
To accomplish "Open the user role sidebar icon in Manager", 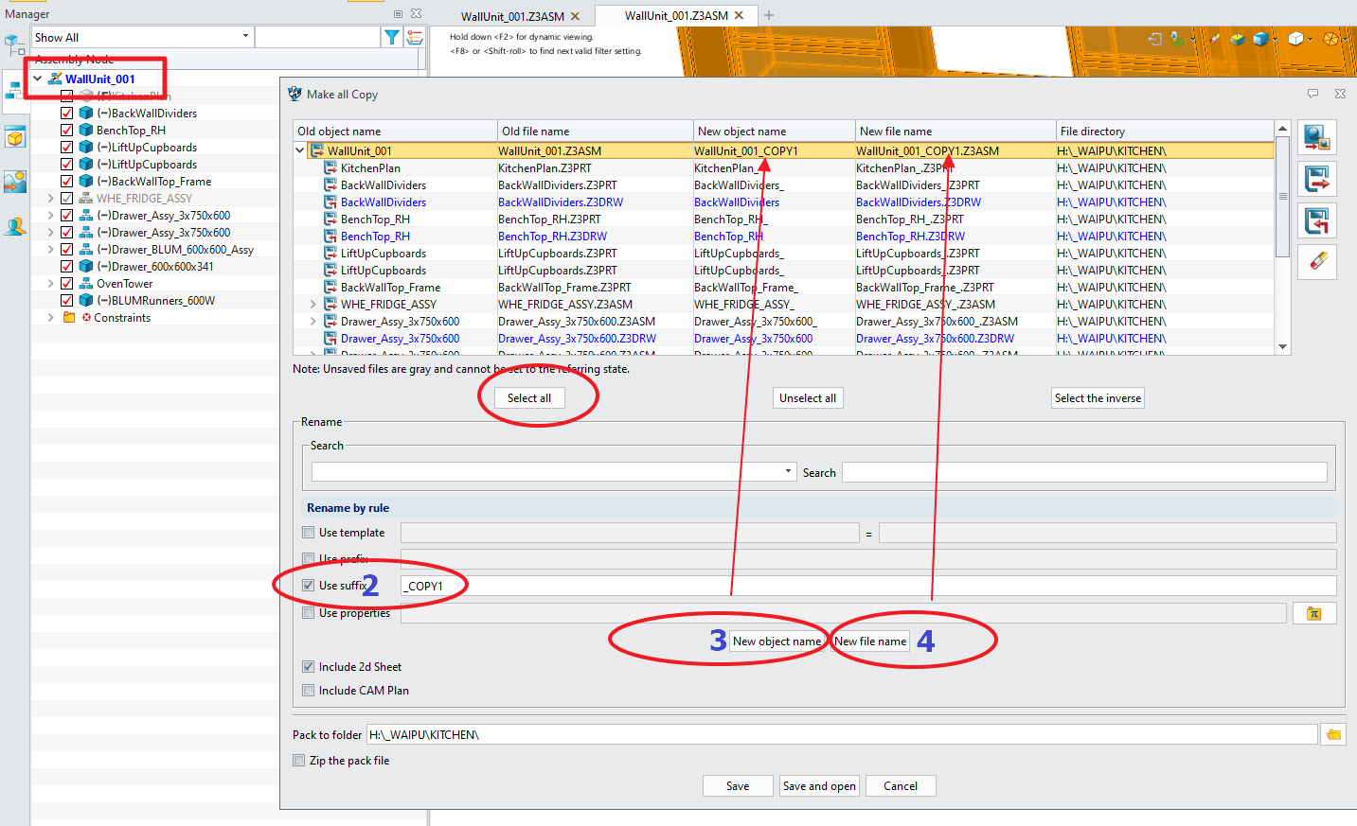I will (x=14, y=227).
